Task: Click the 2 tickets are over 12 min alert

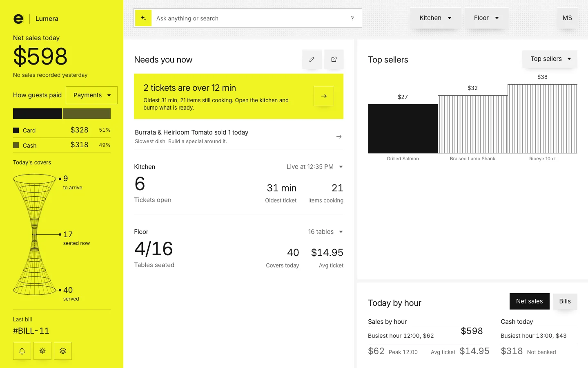Action: click(238, 96)
